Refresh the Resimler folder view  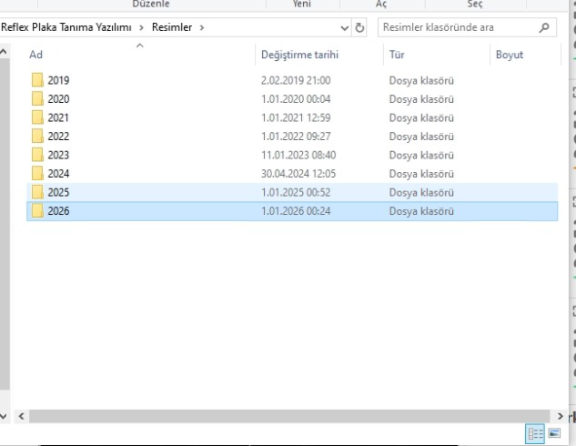[359, 27]
